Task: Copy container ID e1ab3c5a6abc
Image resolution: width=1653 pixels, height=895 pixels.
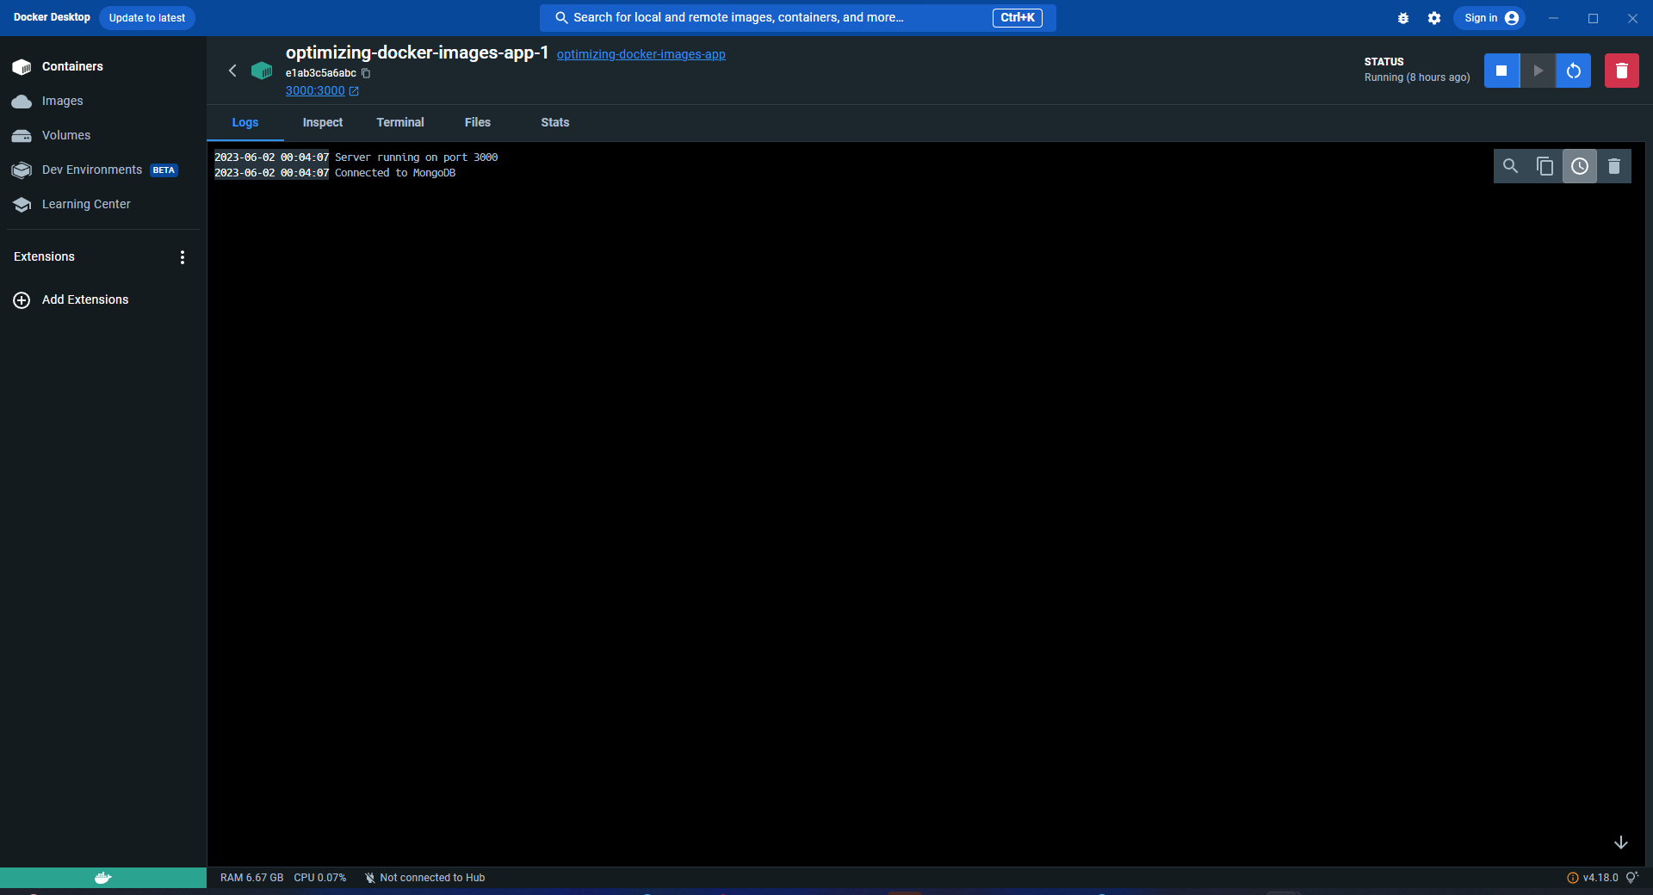Action: 366,73
